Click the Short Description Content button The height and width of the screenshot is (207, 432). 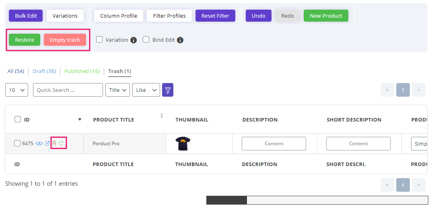(x=358, y=144)
